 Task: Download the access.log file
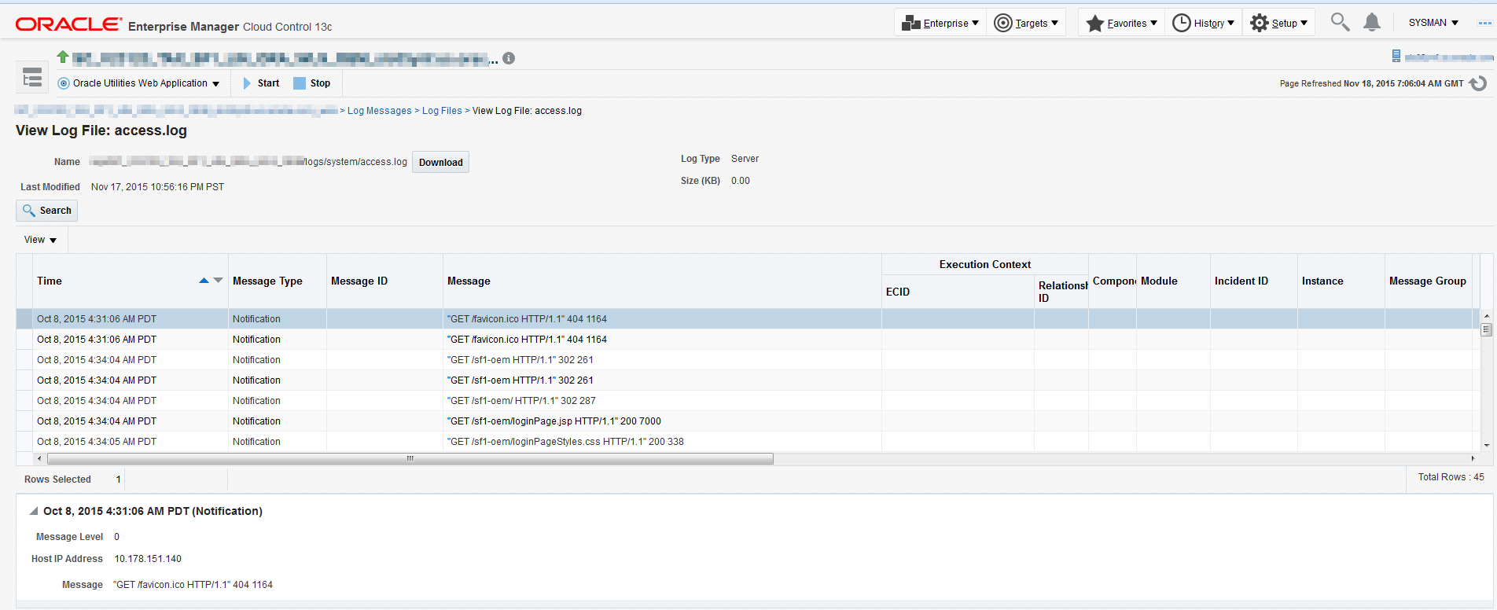(x=440, y=162)
